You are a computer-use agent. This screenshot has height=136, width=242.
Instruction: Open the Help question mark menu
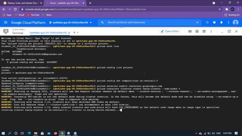point(214,23)
